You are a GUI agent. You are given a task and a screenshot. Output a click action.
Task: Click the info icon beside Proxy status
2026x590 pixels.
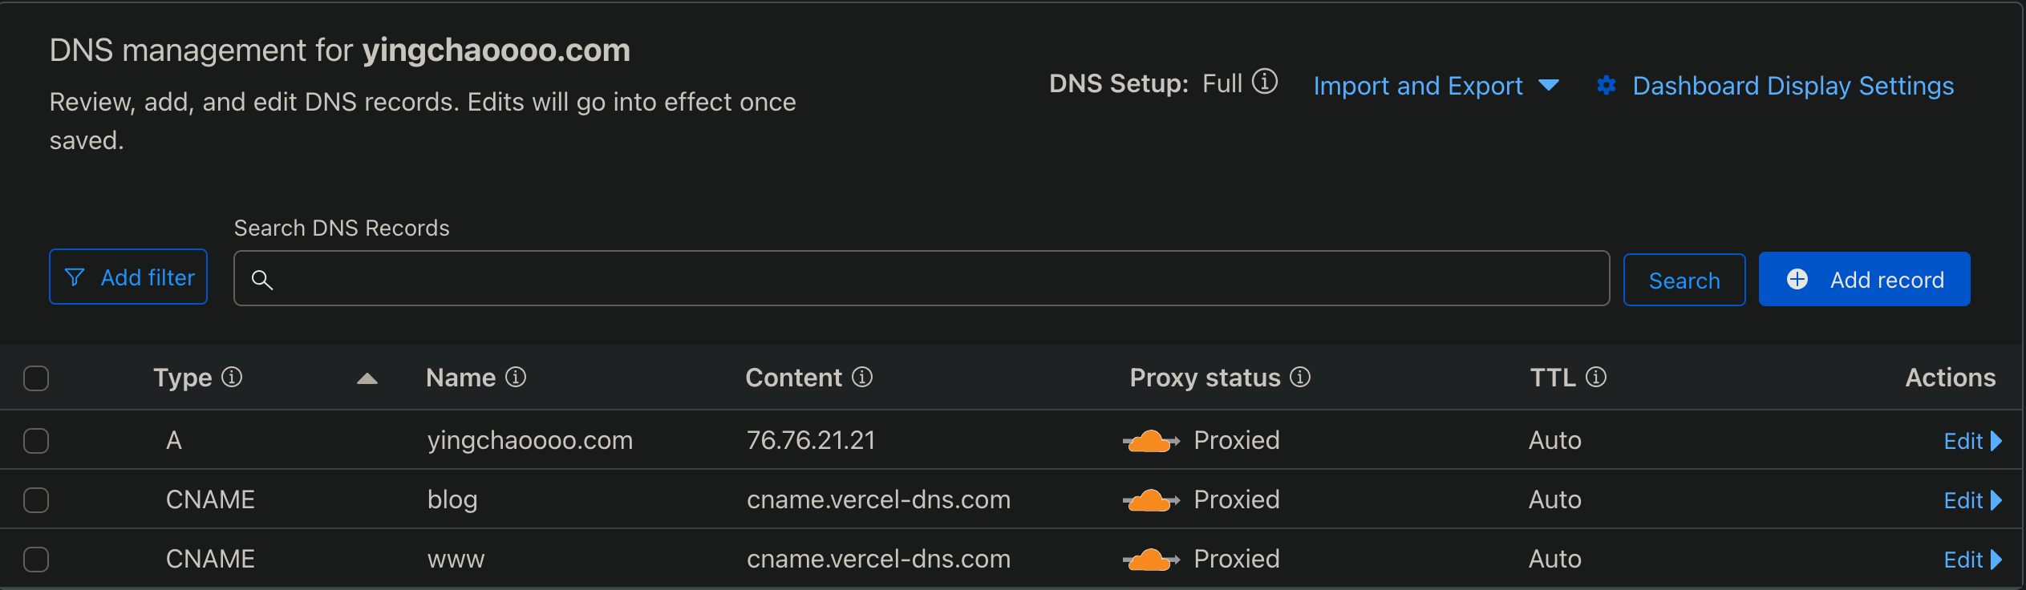click(1300, 377)
